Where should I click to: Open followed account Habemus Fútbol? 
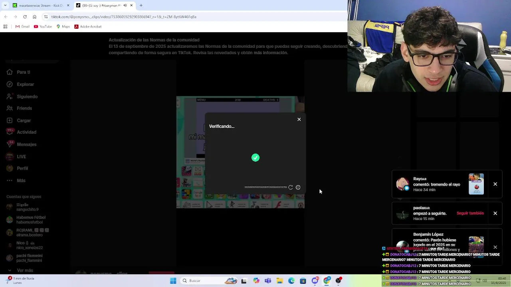tap(26, 220)
